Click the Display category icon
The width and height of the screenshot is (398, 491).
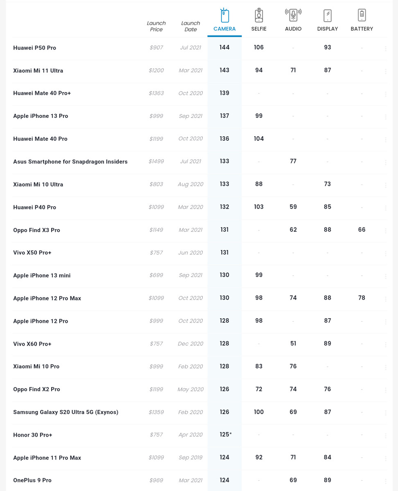coord(328,16)
